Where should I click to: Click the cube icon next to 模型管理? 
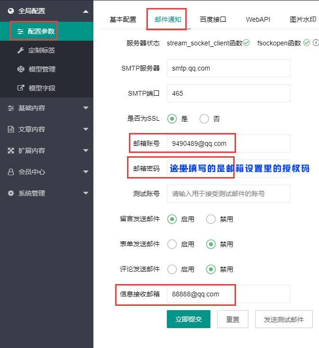[20, 69]
